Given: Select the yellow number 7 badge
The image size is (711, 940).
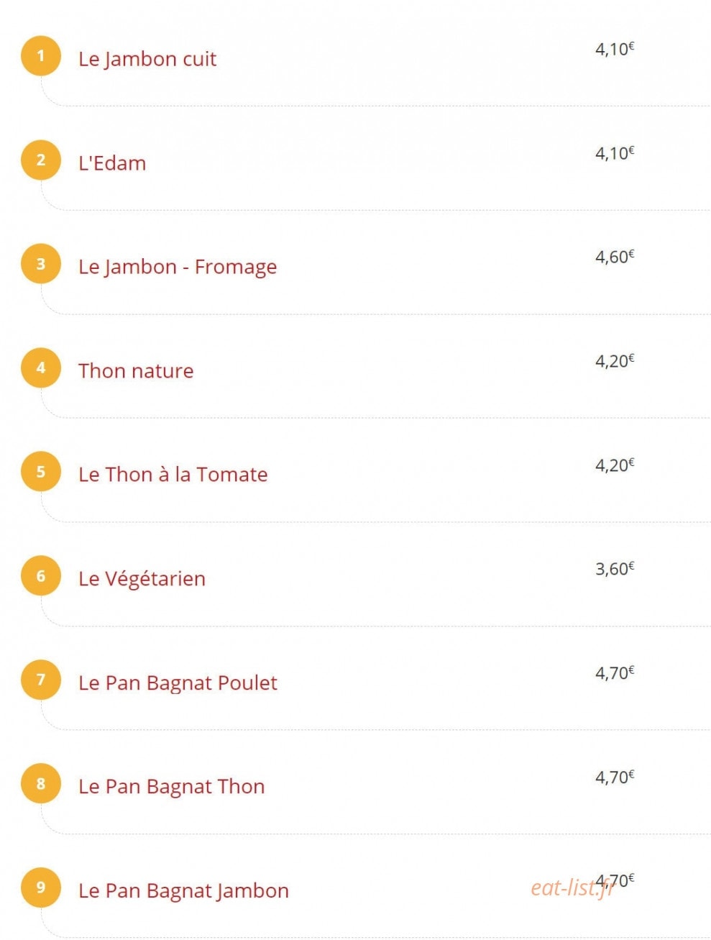Looking at the screenshot, I should click(x=41, y=680).
